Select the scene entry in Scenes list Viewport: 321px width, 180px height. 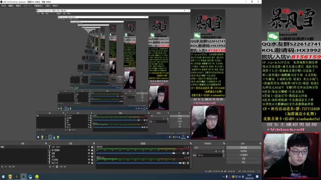click(24, 147)
